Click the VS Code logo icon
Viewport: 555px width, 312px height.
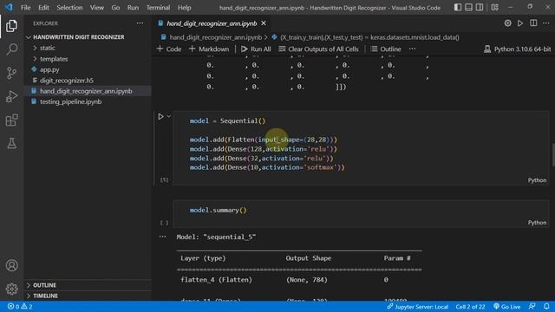[x=9, y=7]
